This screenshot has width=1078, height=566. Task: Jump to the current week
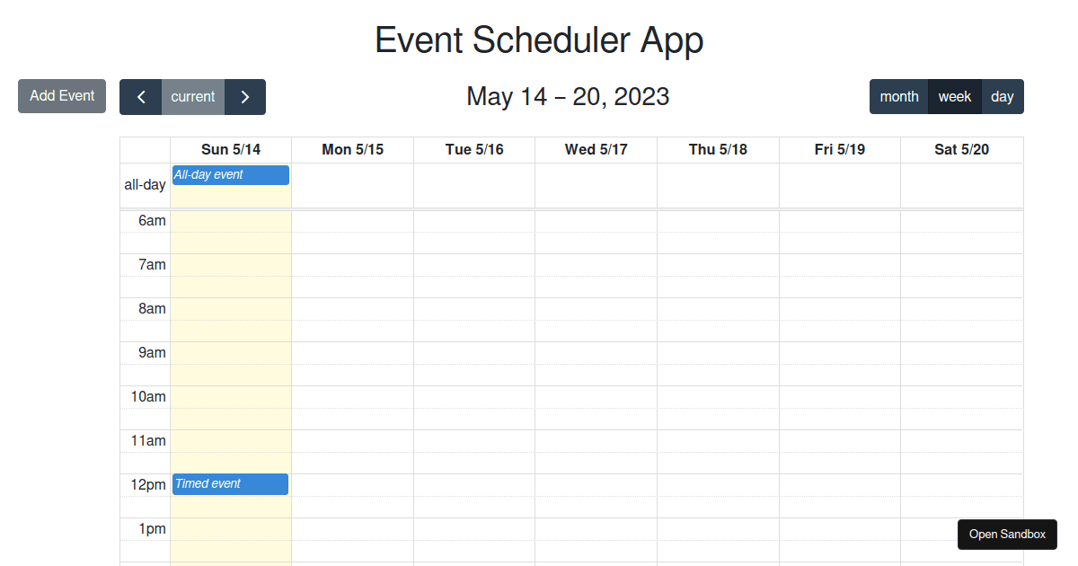(192, 96)
